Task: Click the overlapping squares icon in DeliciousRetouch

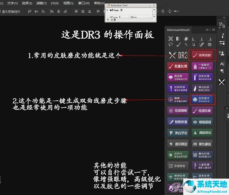Action: pyautogui.click(x=194, y=44)
